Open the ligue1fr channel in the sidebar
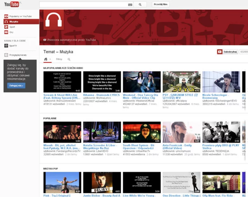 pyautogui.click(x=13, y=46)
